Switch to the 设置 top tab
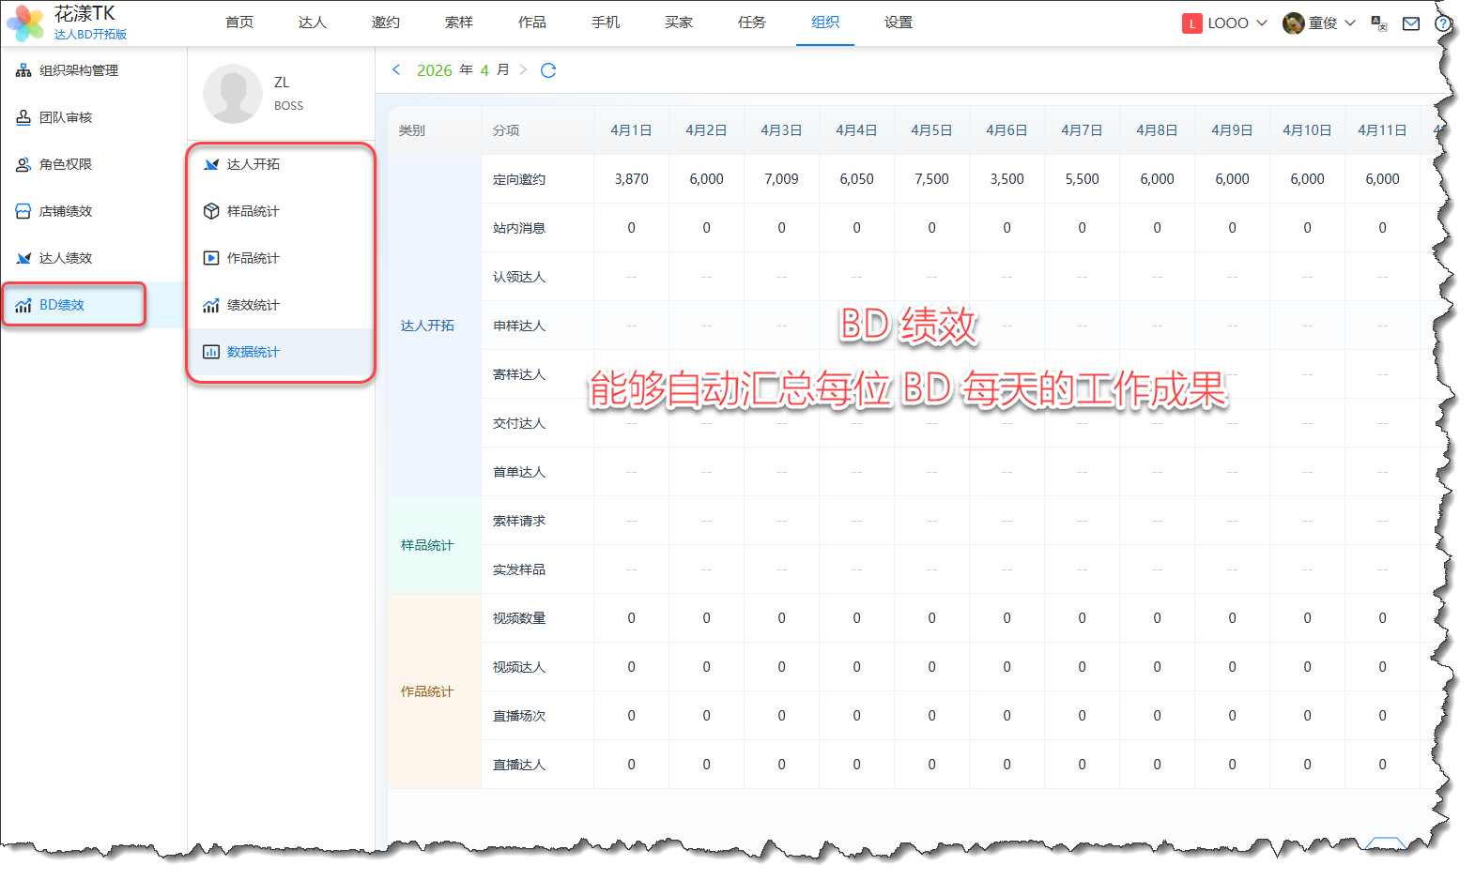The width and height of the screenshot is (1475, 880). (898, 23)
